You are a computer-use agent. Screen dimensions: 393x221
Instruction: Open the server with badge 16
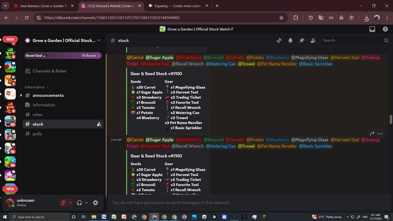[10, 148]
